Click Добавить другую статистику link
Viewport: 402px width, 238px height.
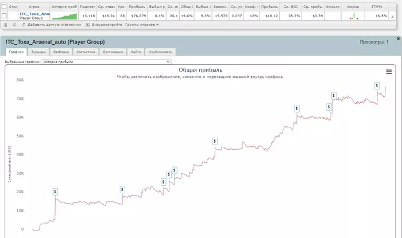(55, 25)
